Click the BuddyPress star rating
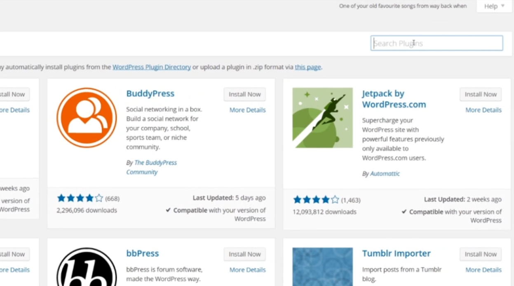This screenshot has height=286, width=514. click(x=80, y=198)
